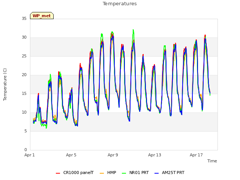
Task: Toggle the NR01 PRT legend label
Action: tap(139, 172)
